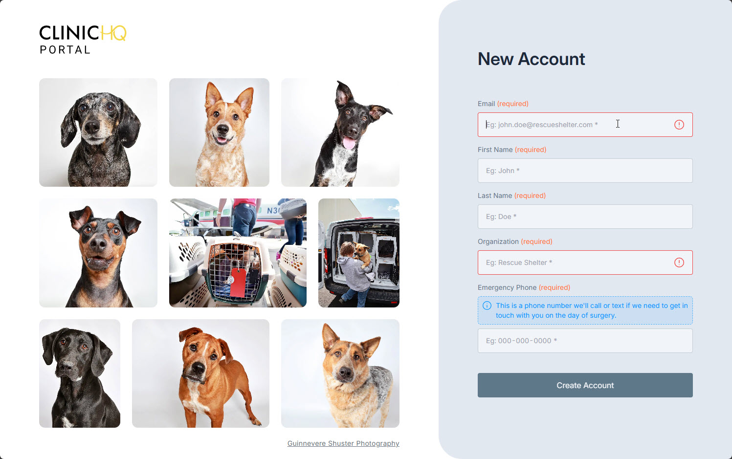The image size is (732, 459).
Task: Select the gray dachshund photo
Action: tap(98, 132)
